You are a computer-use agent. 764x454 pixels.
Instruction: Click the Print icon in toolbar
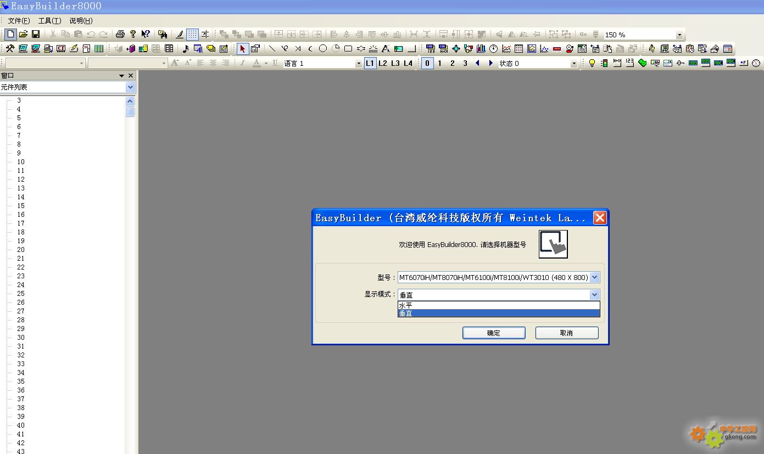tap(120, 34)
